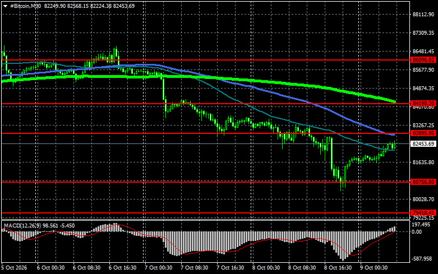Viewport: 438px width, 274px height.
Task: Click the 9 Oct 00:30 time label
Action: tap(374, 268)
